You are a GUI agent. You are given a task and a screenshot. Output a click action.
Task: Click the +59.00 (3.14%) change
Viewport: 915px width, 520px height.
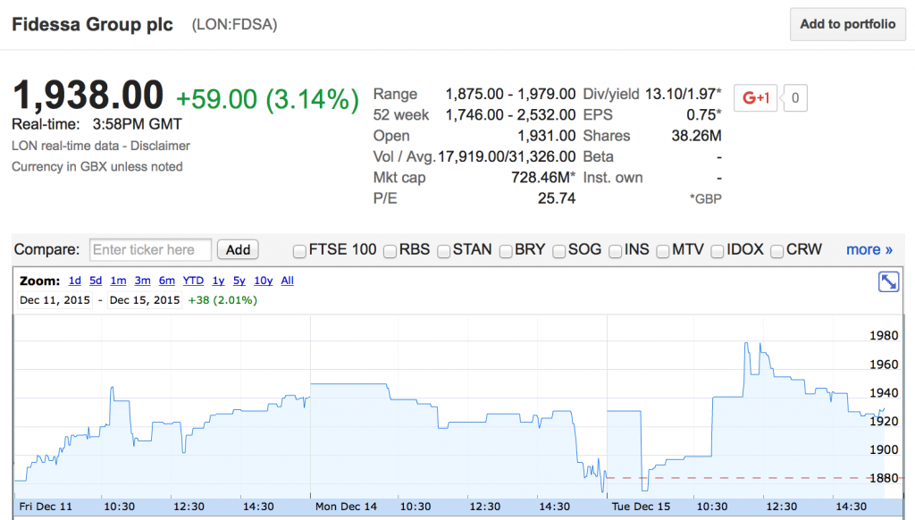[x=267, y=99]
